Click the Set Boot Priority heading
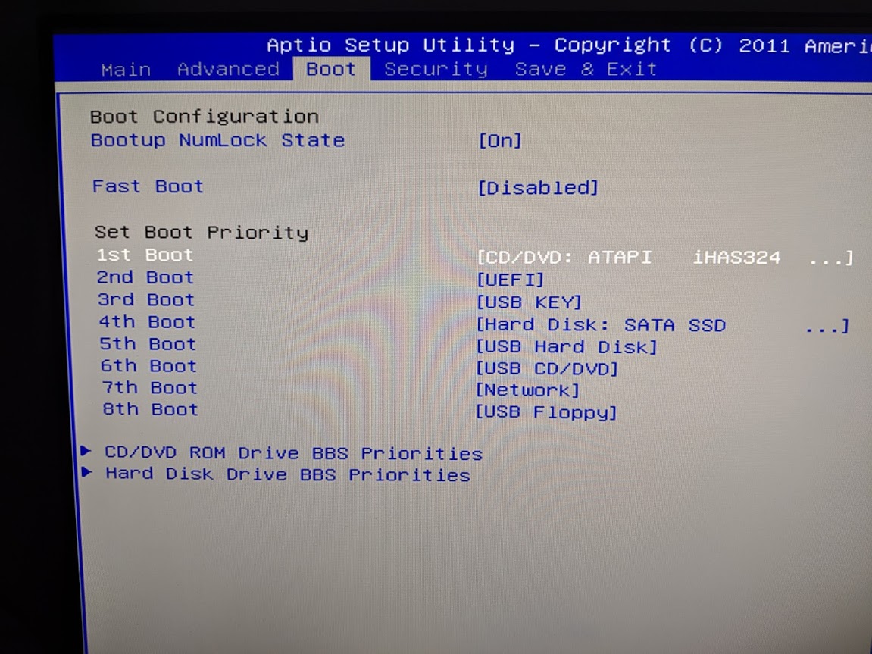This screenshot has height=654, width=872. (202, 232)
